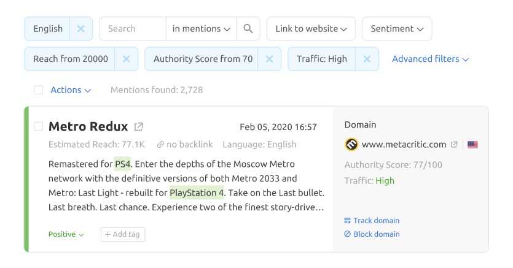Click the no backlink chain icon
Image resolution: width=513 pixels, height=268 pixels.
point(160,145)
